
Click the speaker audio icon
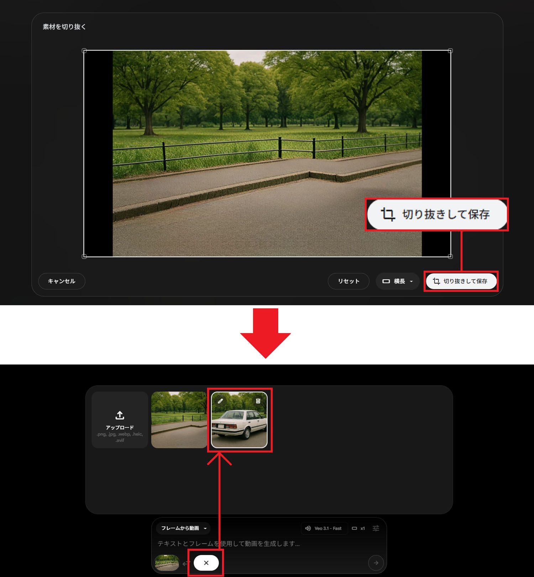308,528
